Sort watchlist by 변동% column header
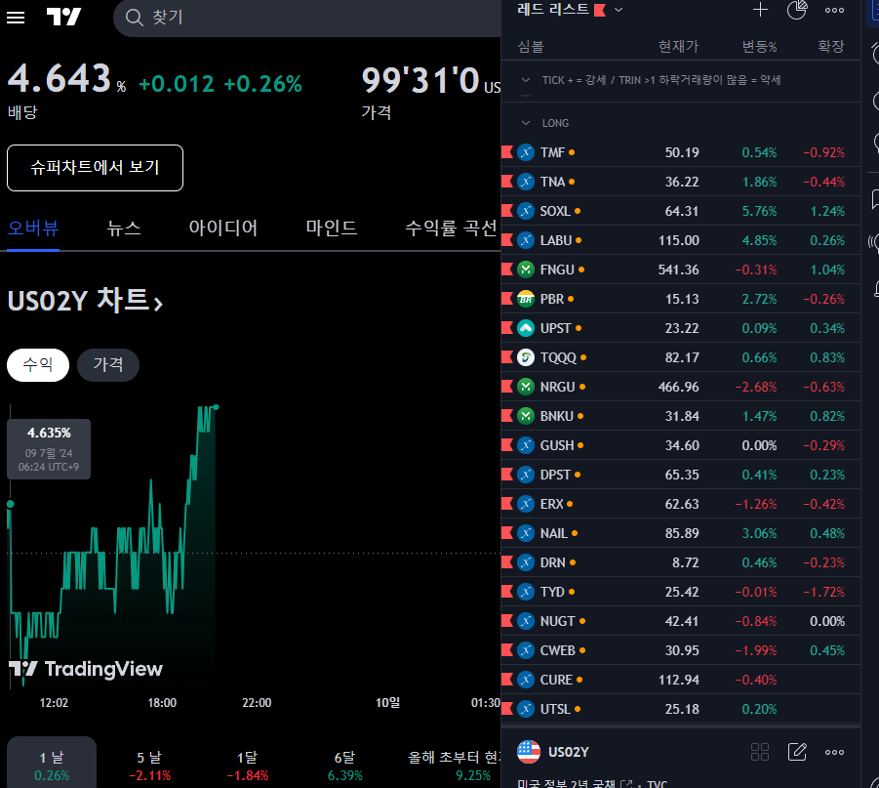This screenshot has height=788, width=879. [x=758, y=46]
